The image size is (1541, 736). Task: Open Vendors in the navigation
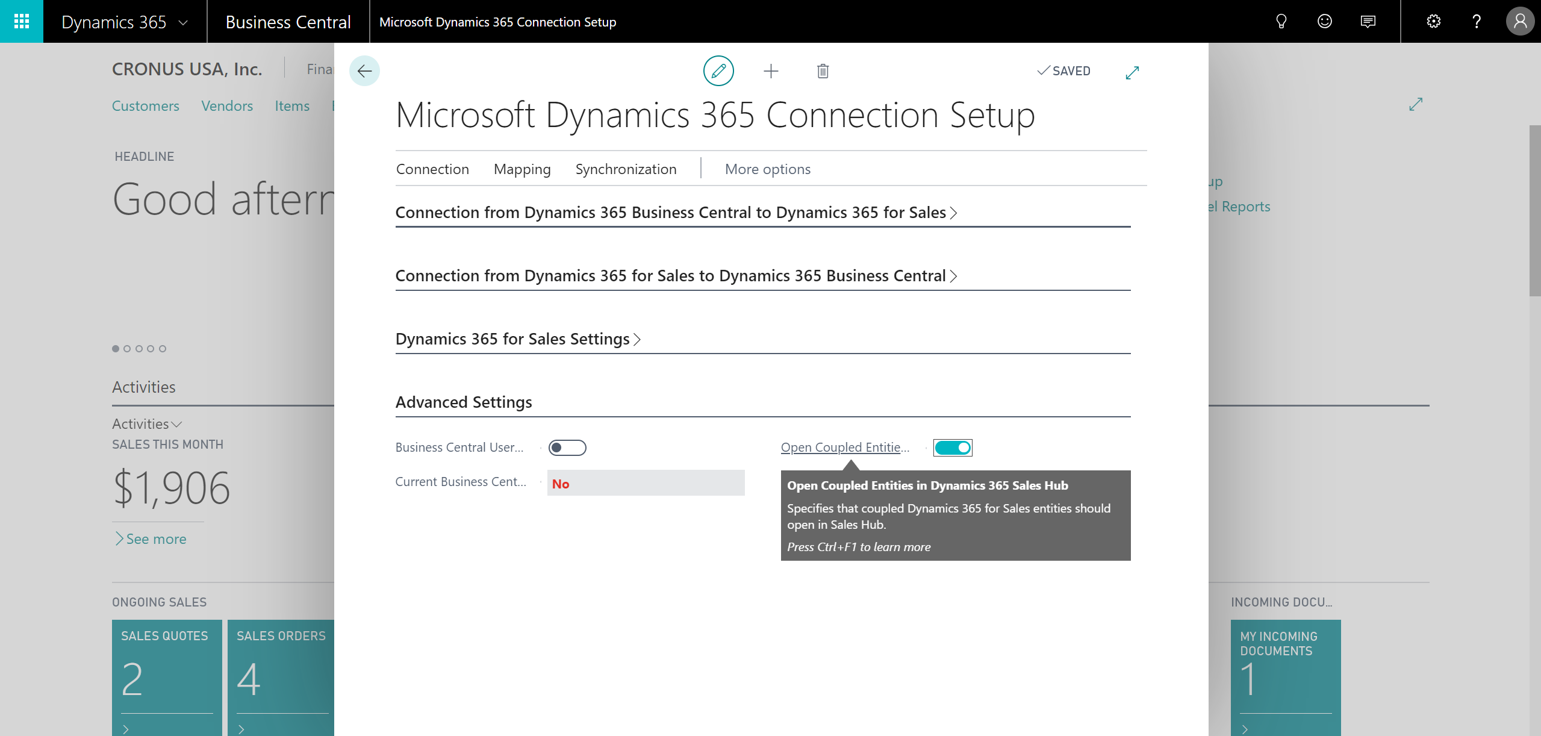pyautogui.click(x=227, y=106)
